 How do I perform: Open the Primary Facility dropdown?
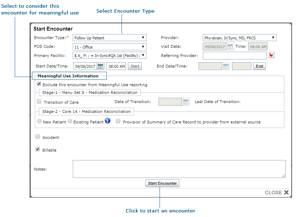(x=109, y=56)
